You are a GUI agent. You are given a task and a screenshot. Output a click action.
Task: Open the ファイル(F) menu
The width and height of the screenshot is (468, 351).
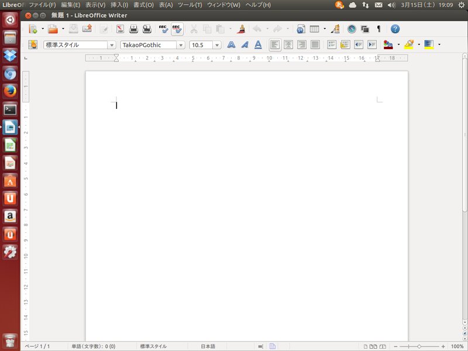pyautogui.click(x=42, y=5)
